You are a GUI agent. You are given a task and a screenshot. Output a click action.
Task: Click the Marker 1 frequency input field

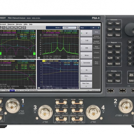click(69, 27)
